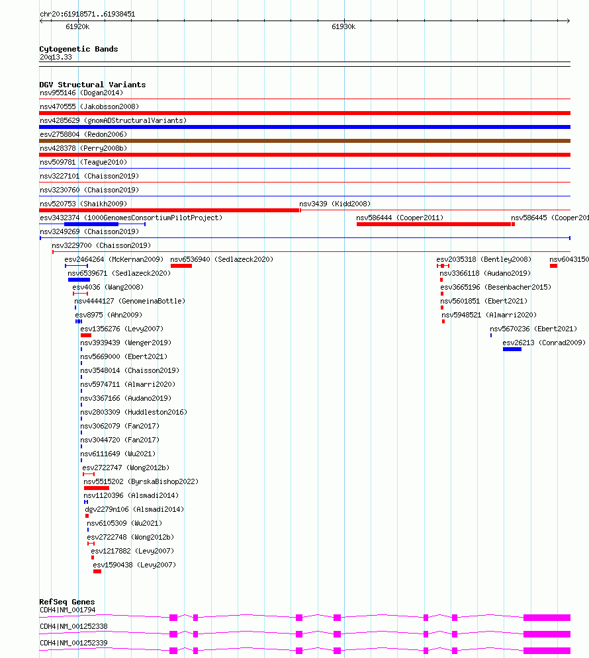Click esv2722747 (Wong2012b) variant glyph
Image resolution: width=589 pixels, height=658 pixels.
click(x=89, y=473)
